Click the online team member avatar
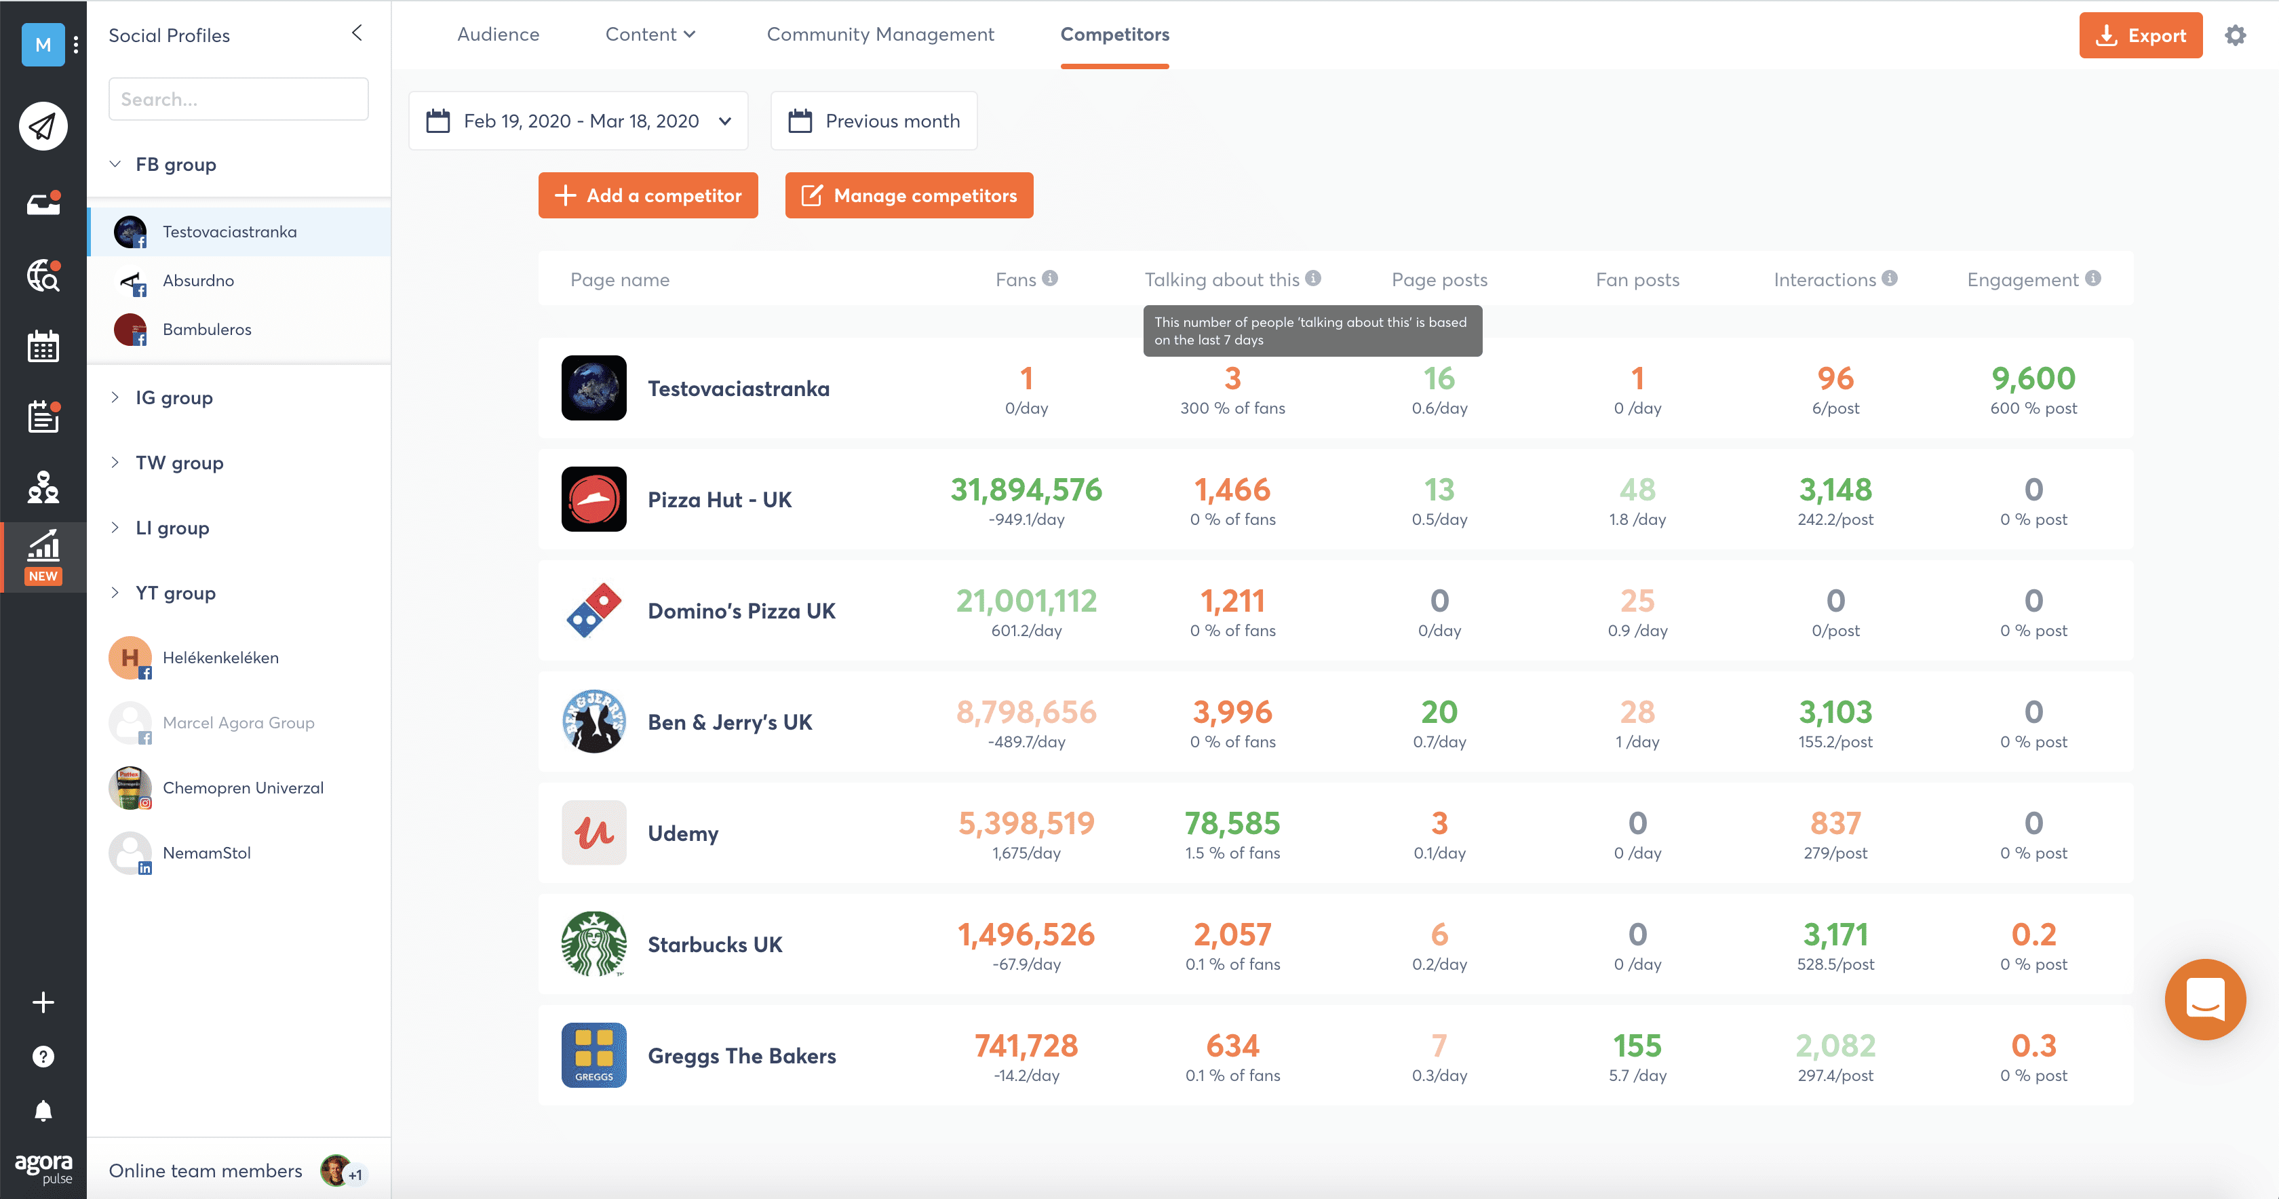This screenshot has width=2279, height=1199. tap(335, 1171)
